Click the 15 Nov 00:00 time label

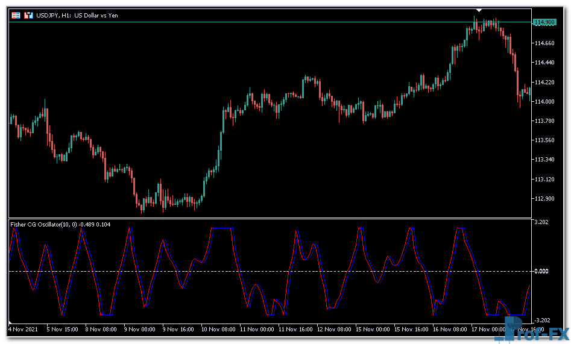tap(374, 330)
